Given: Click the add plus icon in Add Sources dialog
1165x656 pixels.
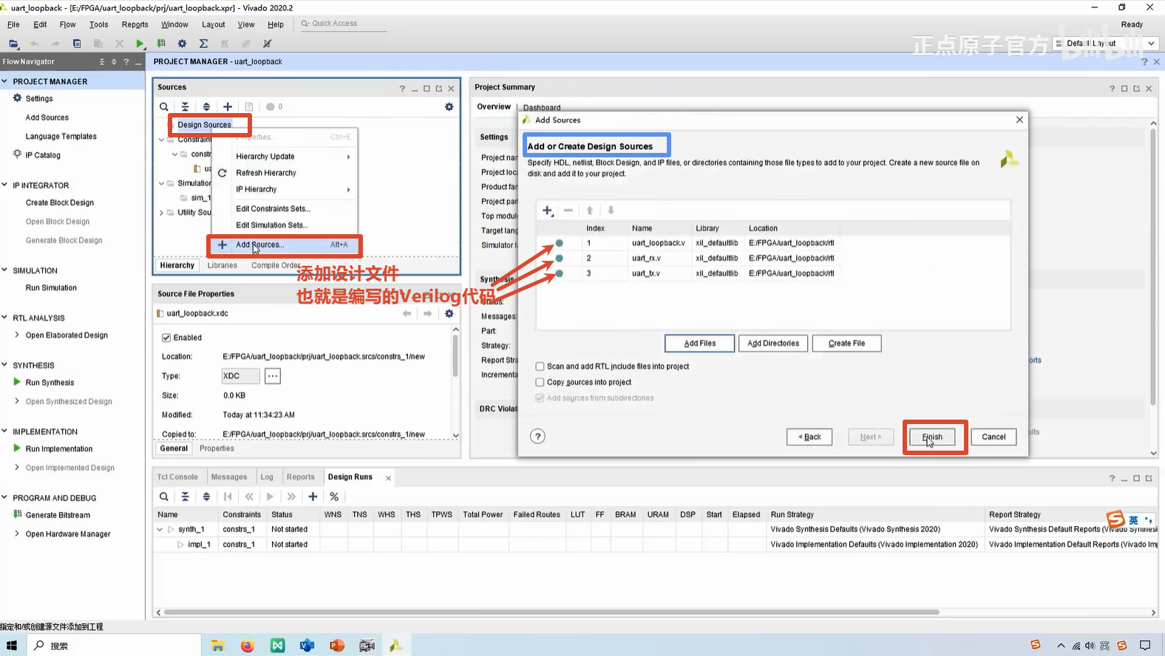Looking at the screenshot, I should [548, 211].
